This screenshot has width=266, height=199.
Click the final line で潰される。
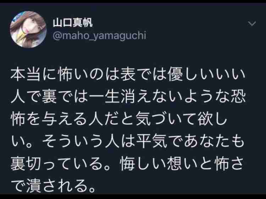pos(53,186)
